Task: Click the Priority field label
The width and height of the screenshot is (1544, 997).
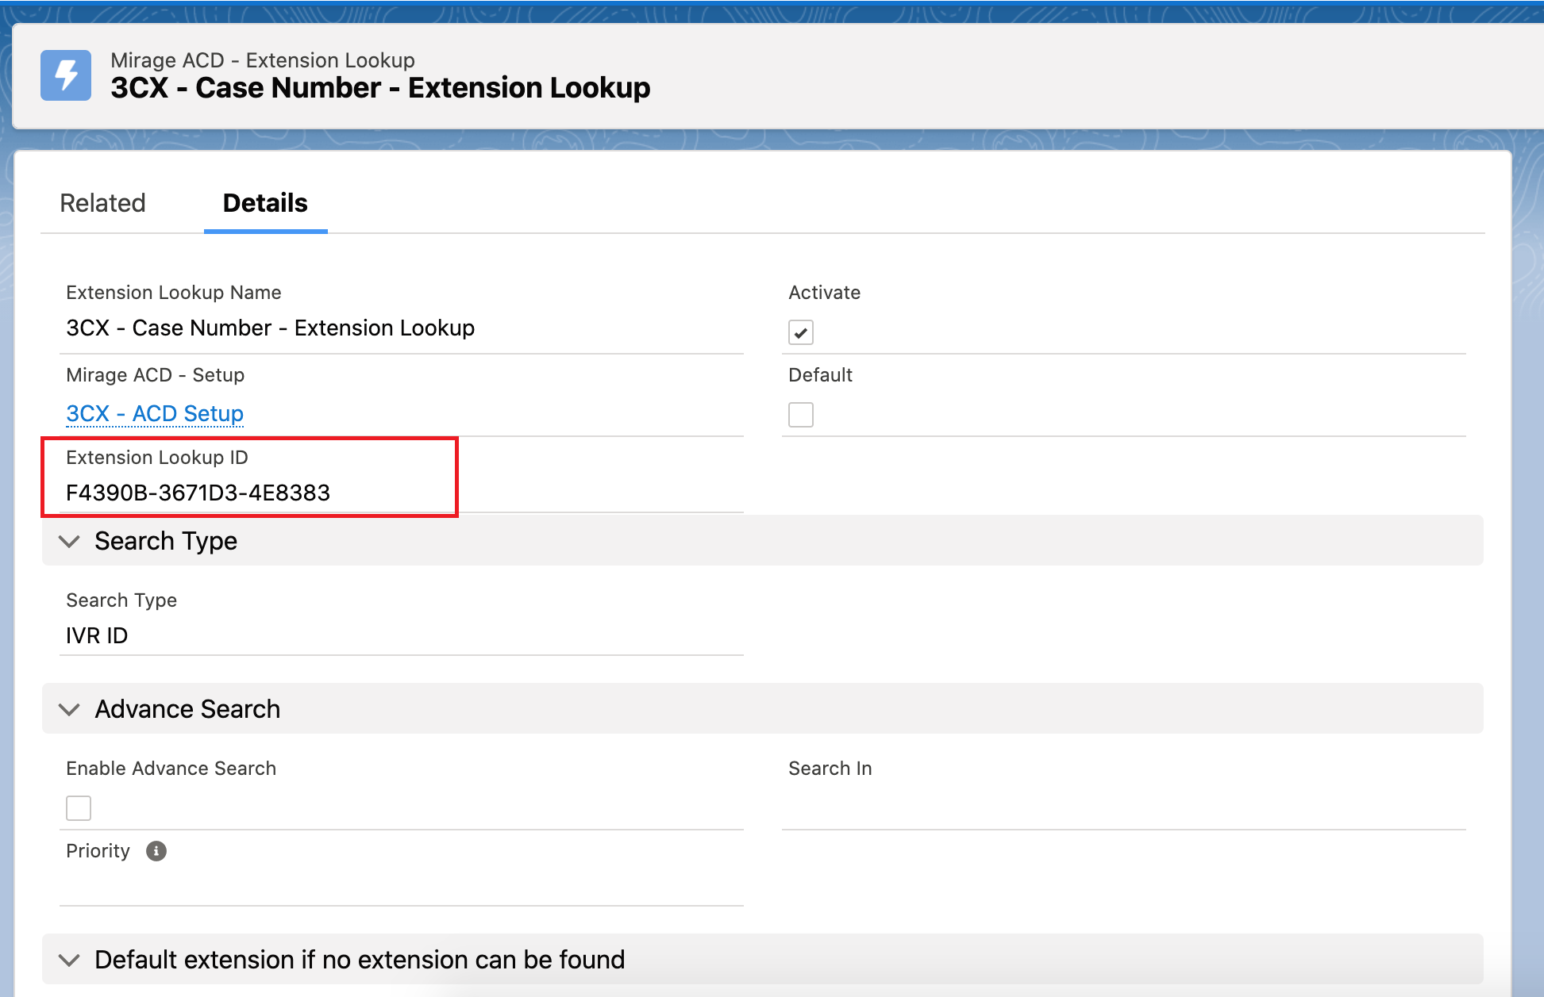Action: tap(98, 851)
